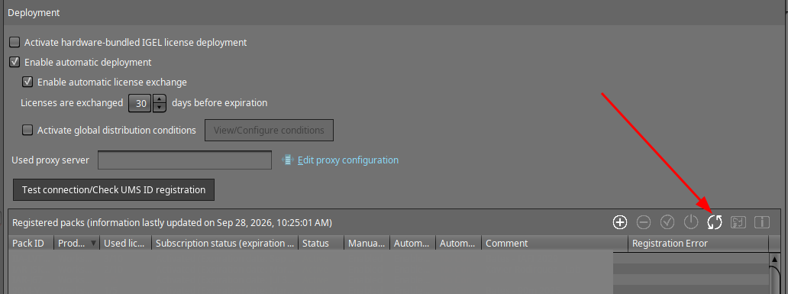Click the Manua... column header
Viewport: 788px width, 294px height.
[x=367, y=244]
